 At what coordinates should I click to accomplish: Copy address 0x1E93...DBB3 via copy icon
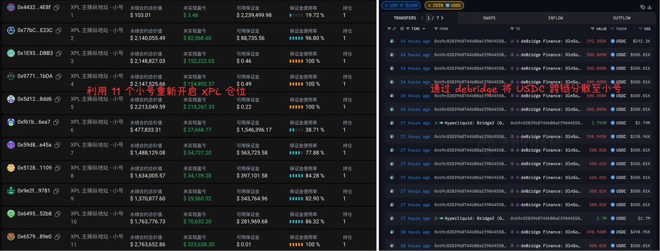click(58, 53)
